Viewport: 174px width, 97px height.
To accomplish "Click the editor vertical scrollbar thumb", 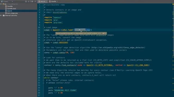I will point(173,31).
